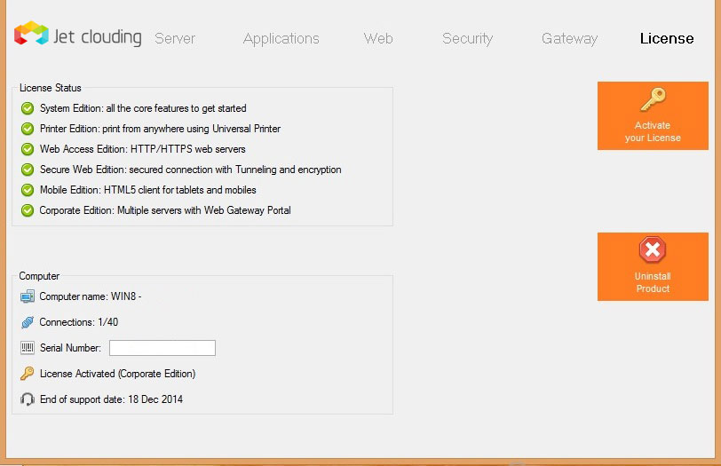Screen dimensions: 721x466
Task: Click the computer name monitor icon
Action: [x=28, y=296]
